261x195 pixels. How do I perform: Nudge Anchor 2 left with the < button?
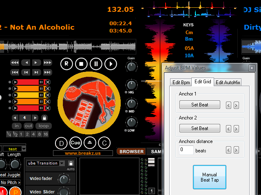[228, 129]
